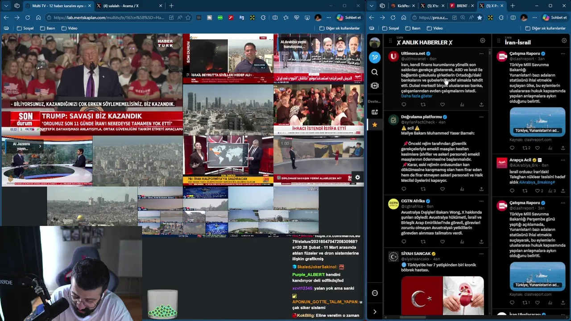Viewport: 571px width, 321px height.
Task: Share the Ultimora.net post
Action: point(481,104)
